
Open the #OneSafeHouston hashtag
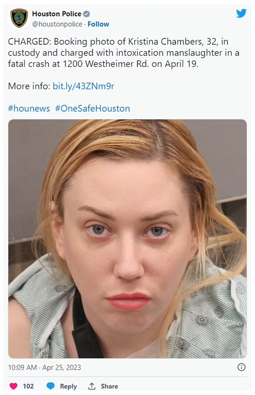[93, 108]
